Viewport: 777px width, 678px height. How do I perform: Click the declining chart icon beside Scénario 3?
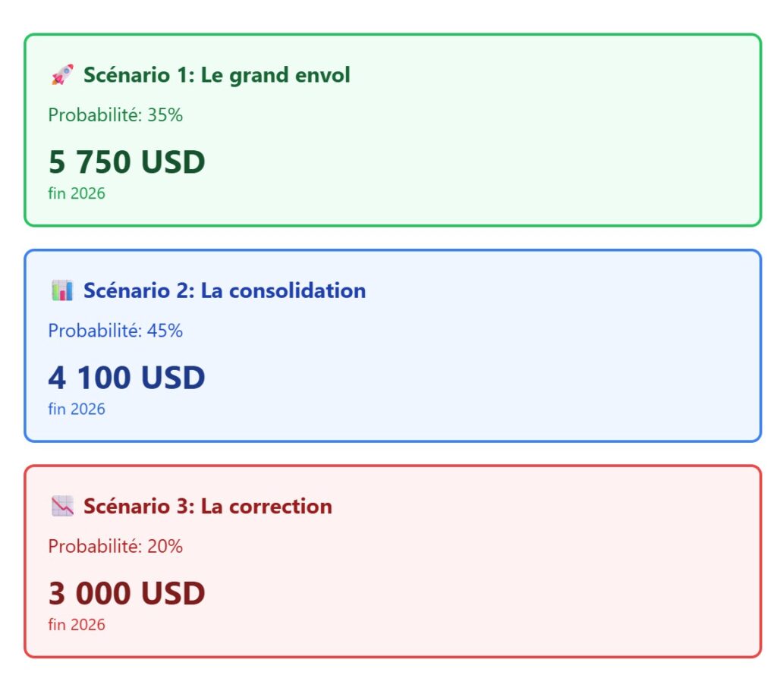[x=62, y=506]
